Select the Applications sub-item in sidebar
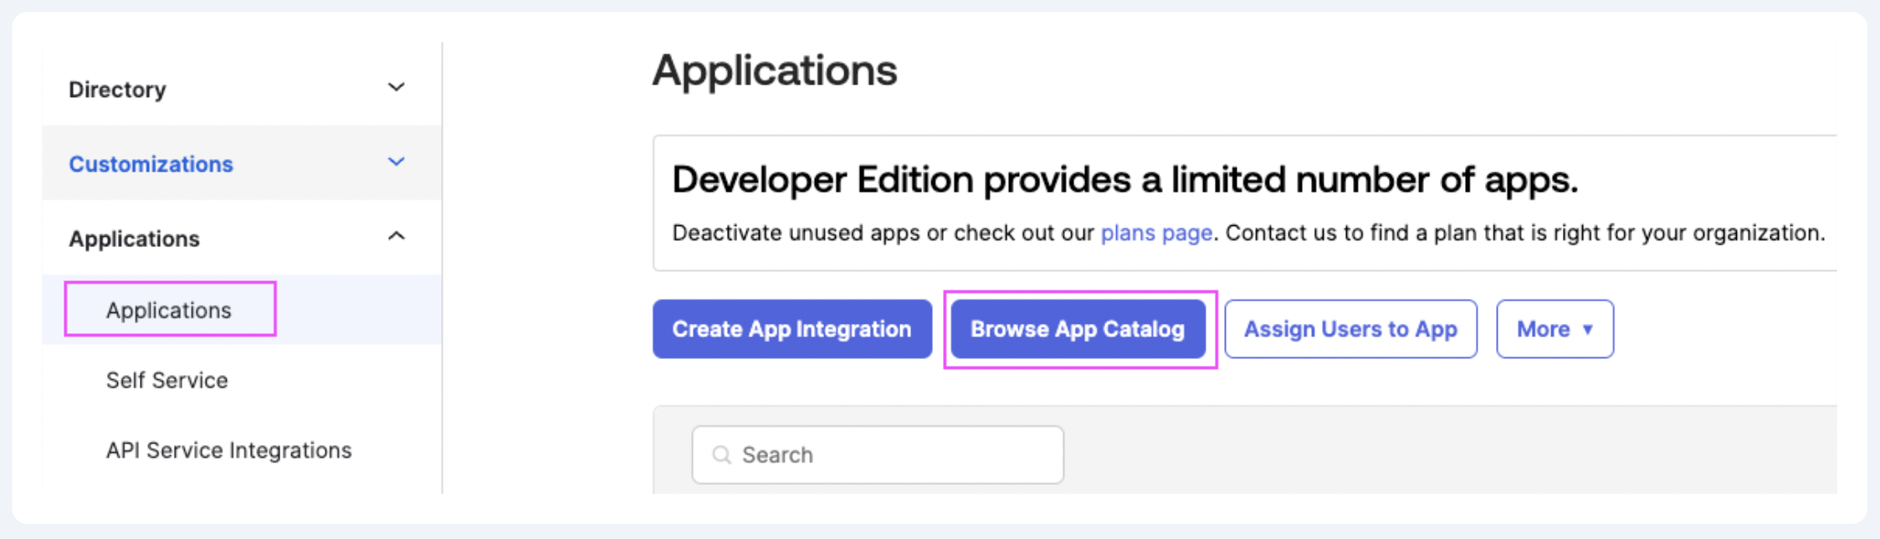1880x539 pixels. pos(169,310)
